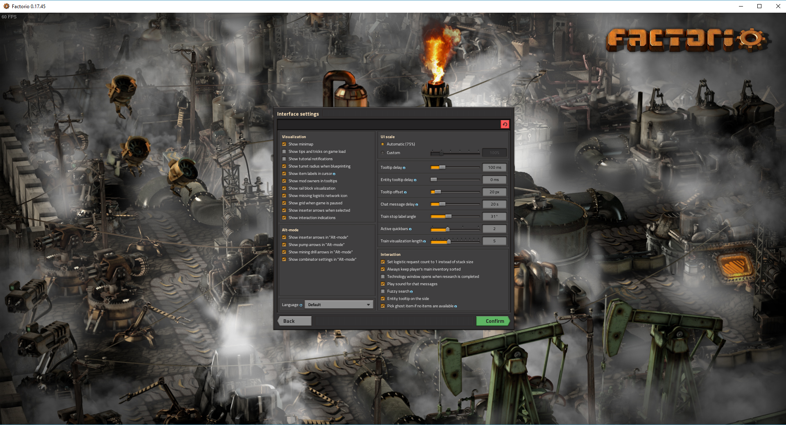Adjust the Chat message delay slider
Screen dimensions: 786x425
(x=455, y=204)
